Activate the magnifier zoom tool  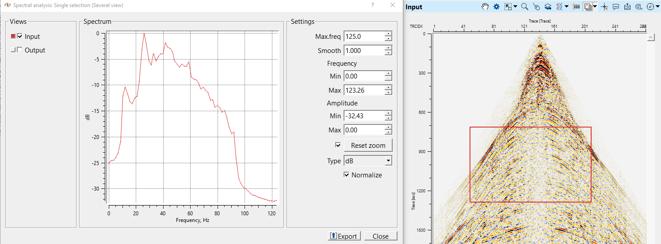click(525, 7)
